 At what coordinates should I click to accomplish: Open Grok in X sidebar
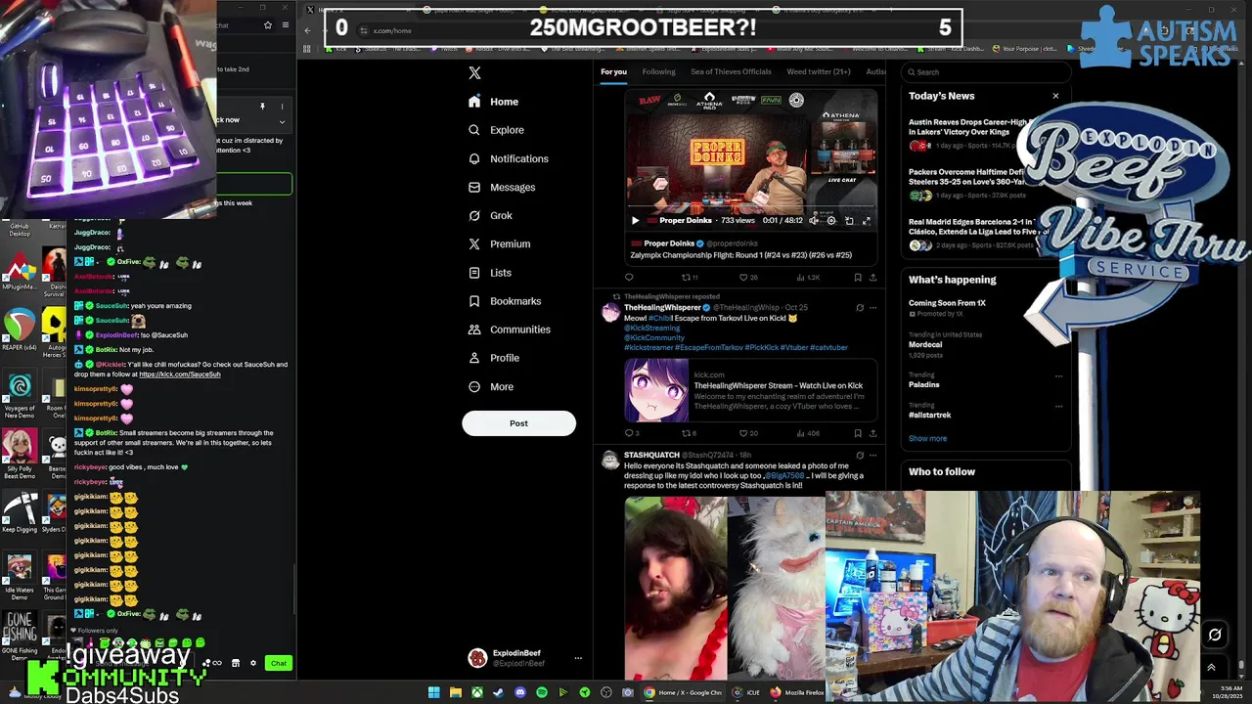[490, 215]
